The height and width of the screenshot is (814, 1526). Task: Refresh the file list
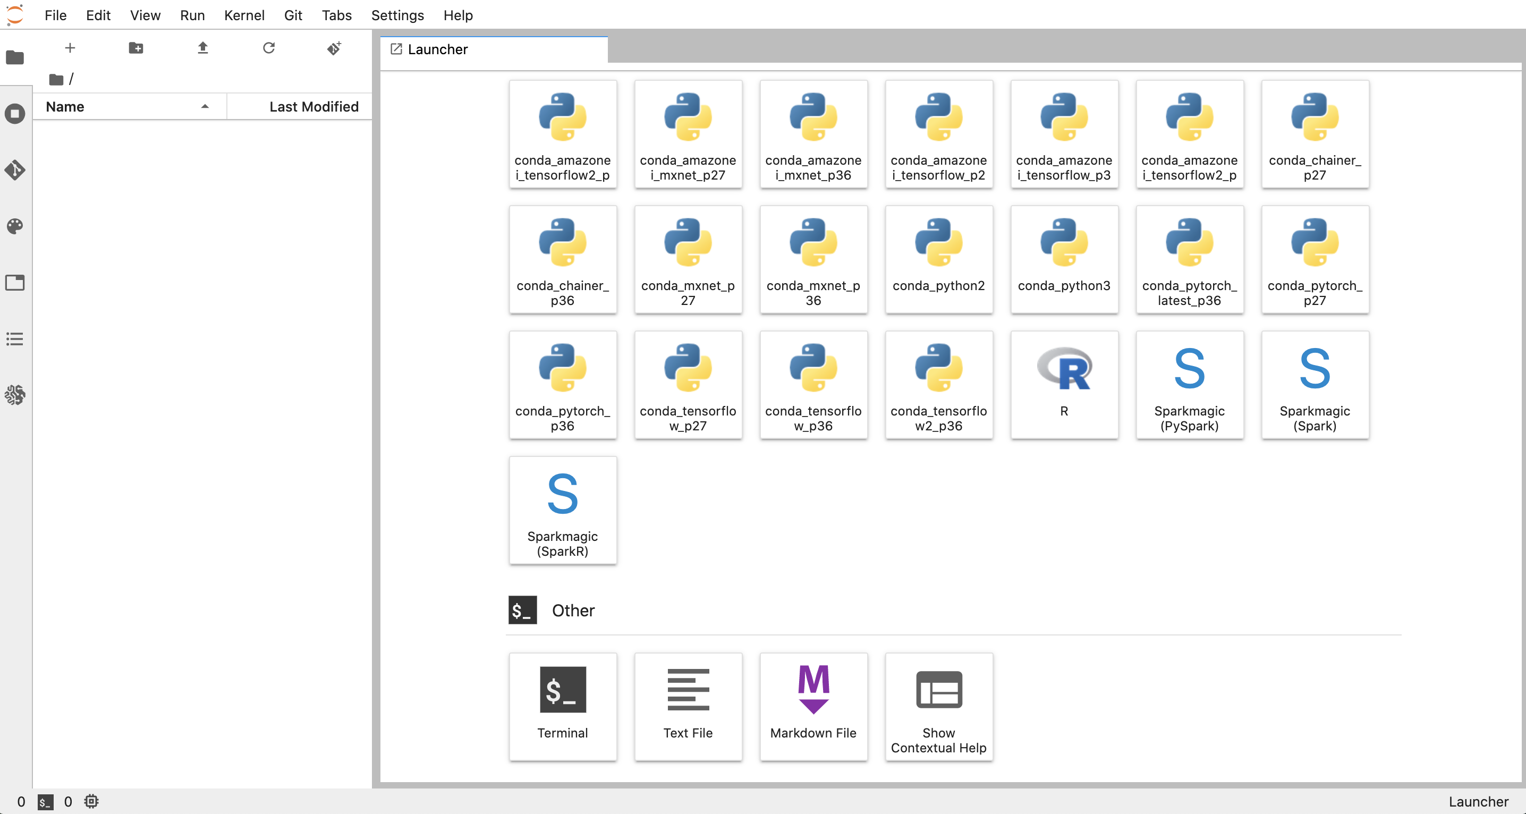pyautogui.click(x=269, y=48)
